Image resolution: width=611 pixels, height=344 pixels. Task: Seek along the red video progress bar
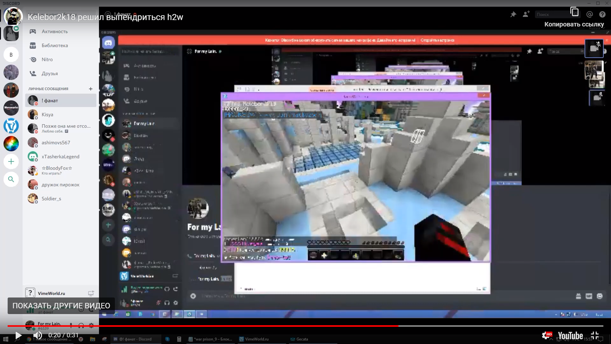[x=204, y=326]
